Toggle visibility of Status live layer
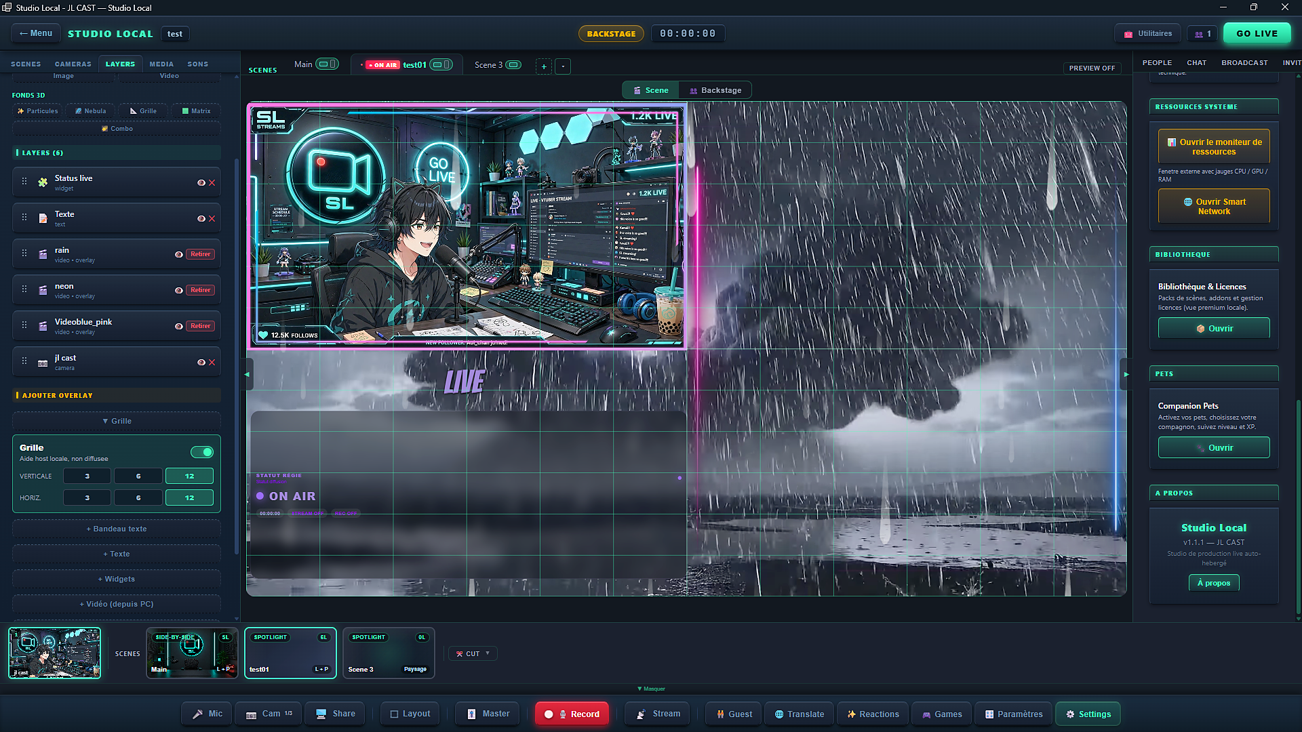 click(201, 183)
